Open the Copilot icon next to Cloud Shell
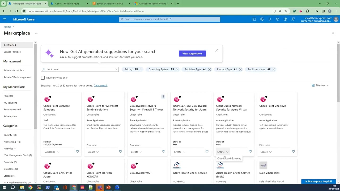Screen dimensions: 340x191 [262, 19]
